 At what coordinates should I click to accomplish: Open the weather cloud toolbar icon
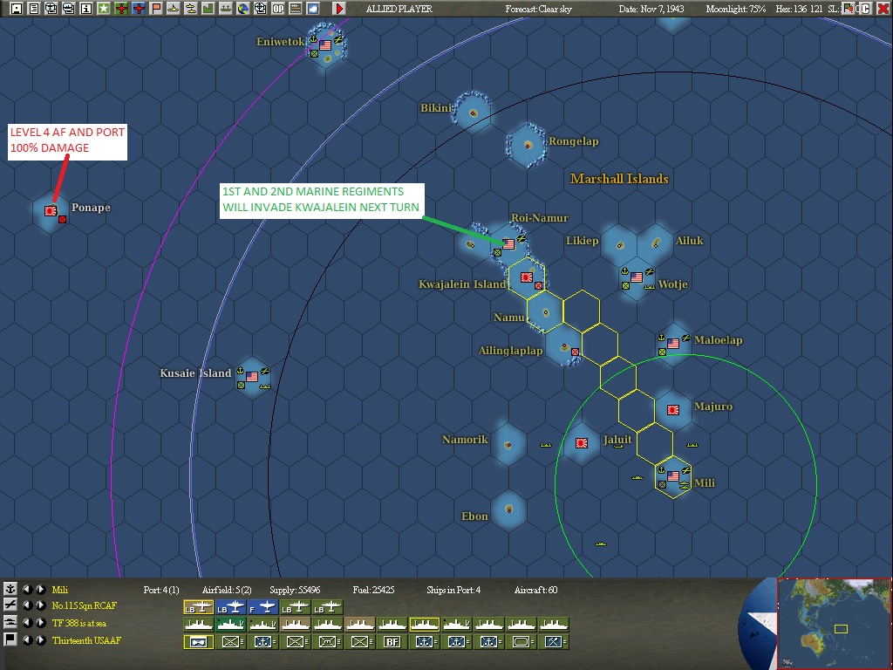coord(313,9)
